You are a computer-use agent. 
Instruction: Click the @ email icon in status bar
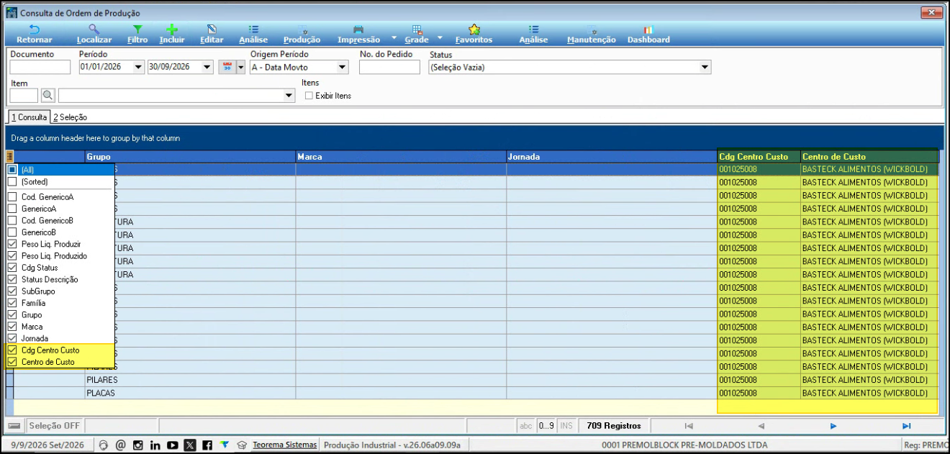(x=120, y=445)
